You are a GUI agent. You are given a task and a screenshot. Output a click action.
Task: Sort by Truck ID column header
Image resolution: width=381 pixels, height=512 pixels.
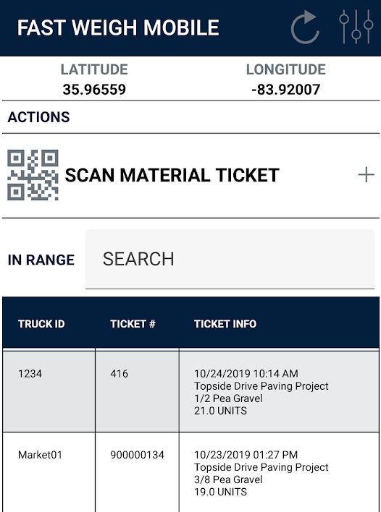point(41,324)
